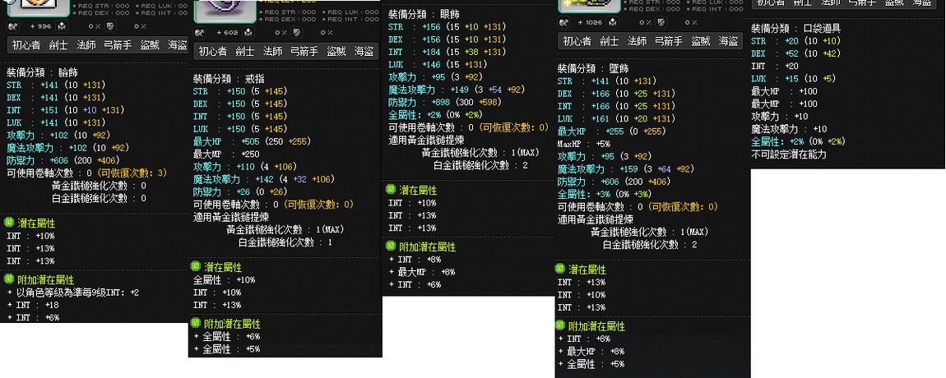
Task: Click green 附加潛在屬性 icon in pendant (墜飾) panel
Action: click(x=561, y=325)
